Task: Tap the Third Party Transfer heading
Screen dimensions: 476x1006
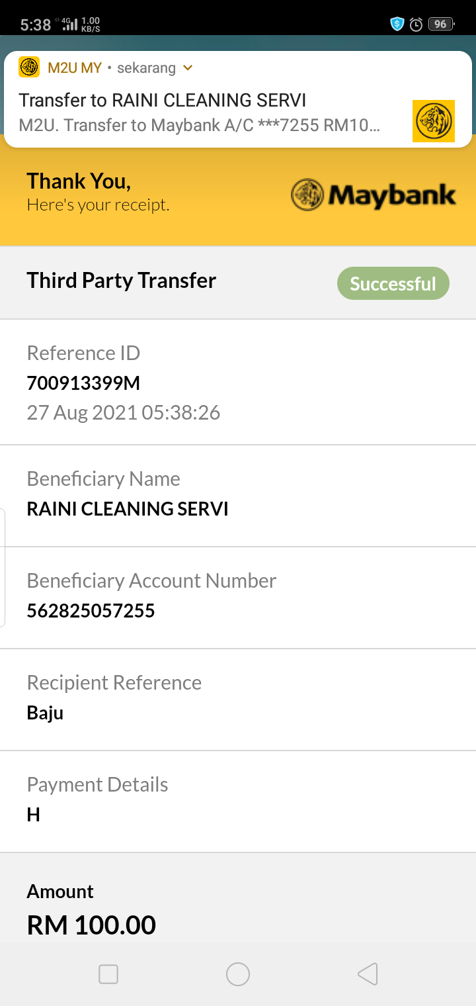Action: 122,281
